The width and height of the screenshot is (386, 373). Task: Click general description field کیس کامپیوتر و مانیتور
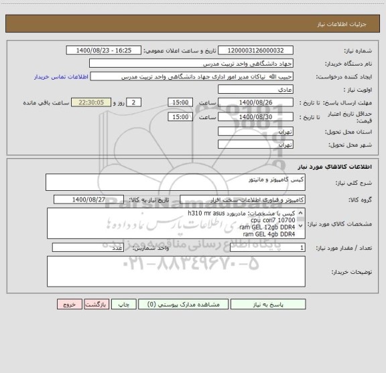[x=176, y=182]
